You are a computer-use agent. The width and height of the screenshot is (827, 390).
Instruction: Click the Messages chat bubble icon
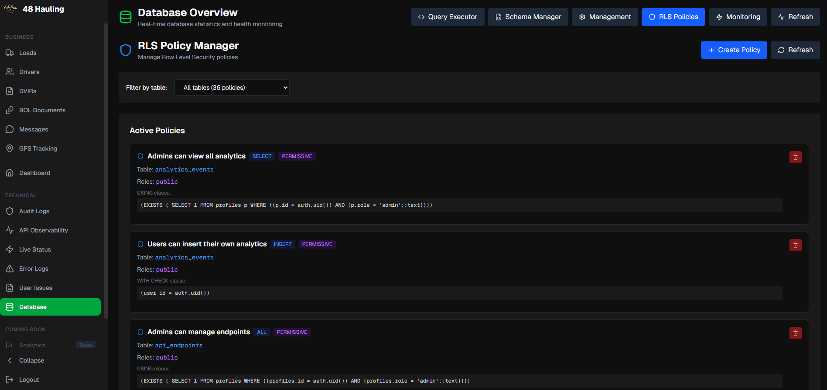tap(10, 129)
